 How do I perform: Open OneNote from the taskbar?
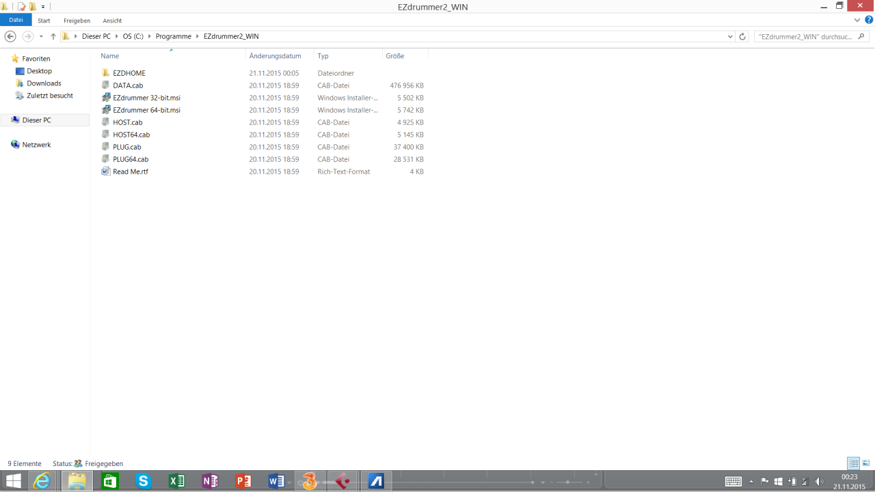click(x=211, y=481)
